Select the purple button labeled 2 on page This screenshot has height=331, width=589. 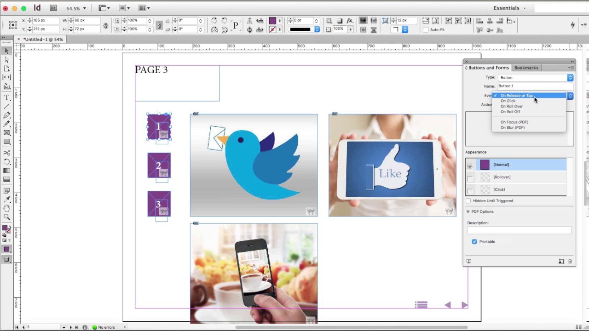[159, 165]
